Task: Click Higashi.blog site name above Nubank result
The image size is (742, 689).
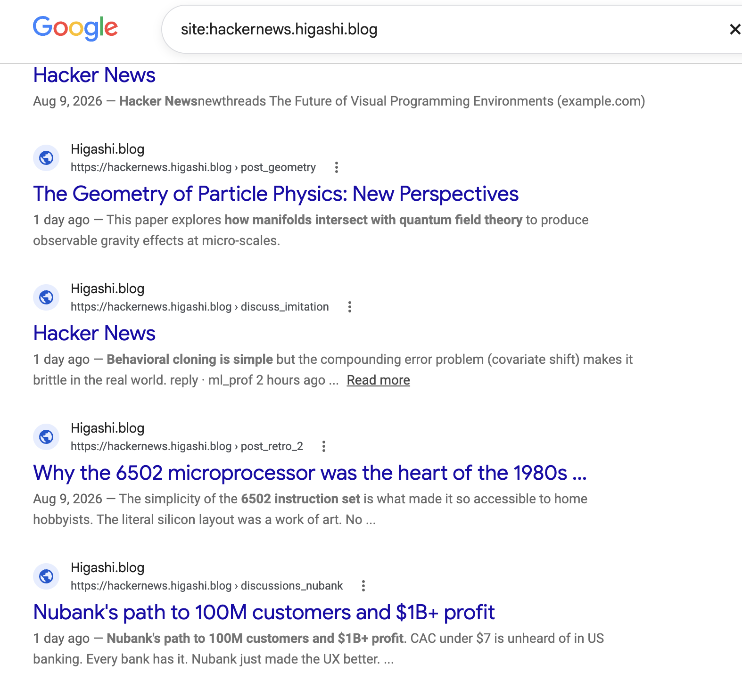Action: point(107,567)
